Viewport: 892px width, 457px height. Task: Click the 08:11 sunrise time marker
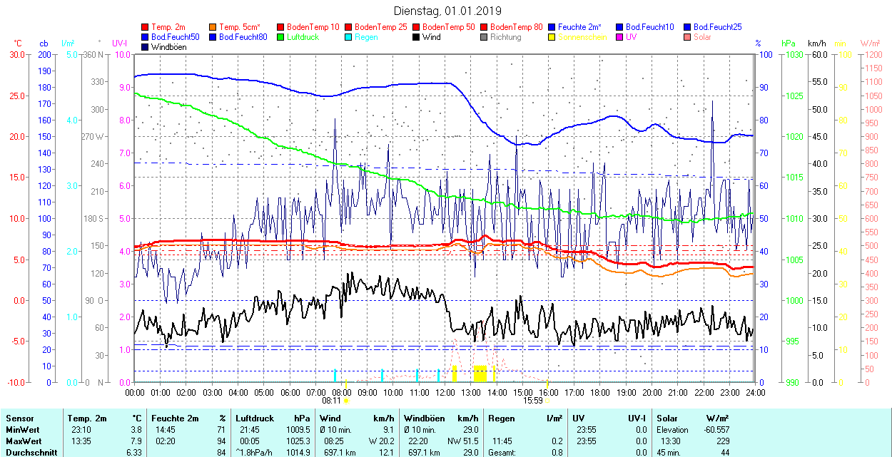(x=332, y=401)
